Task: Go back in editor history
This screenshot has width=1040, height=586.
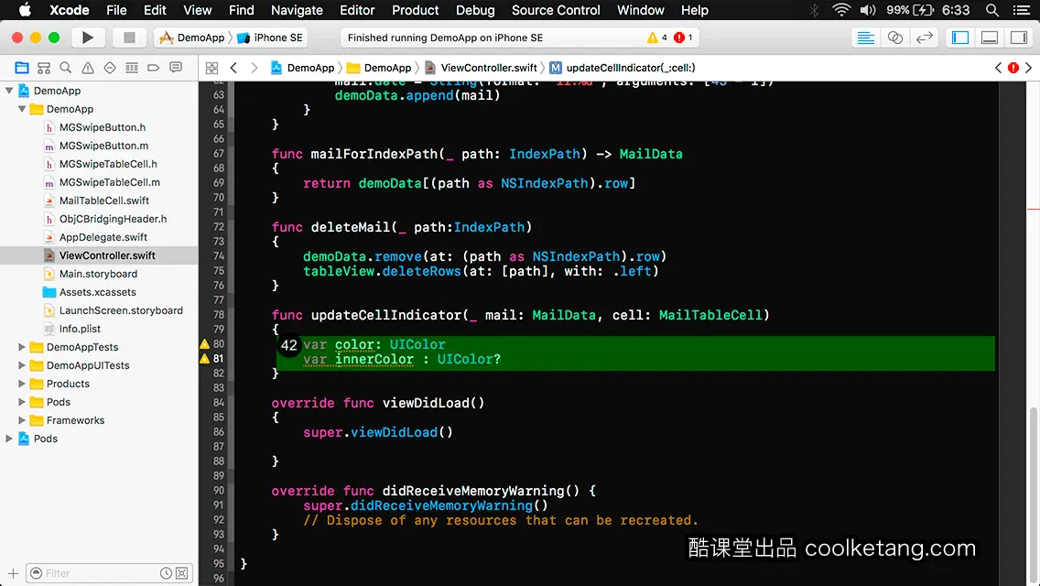Action: (233, 68)
